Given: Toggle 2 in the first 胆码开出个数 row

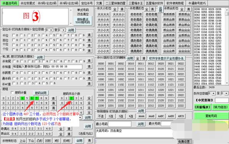Looking at the screenshot, I should click(71, 98).
